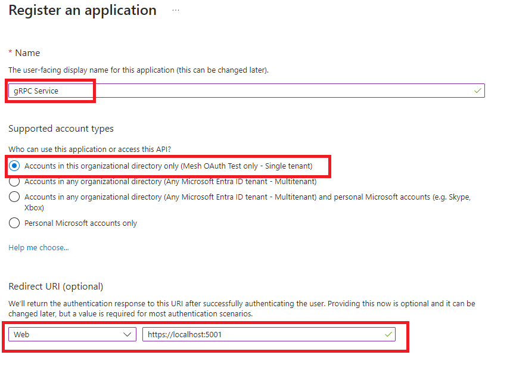Click the user-facing display name description text

tap(138, 70)
